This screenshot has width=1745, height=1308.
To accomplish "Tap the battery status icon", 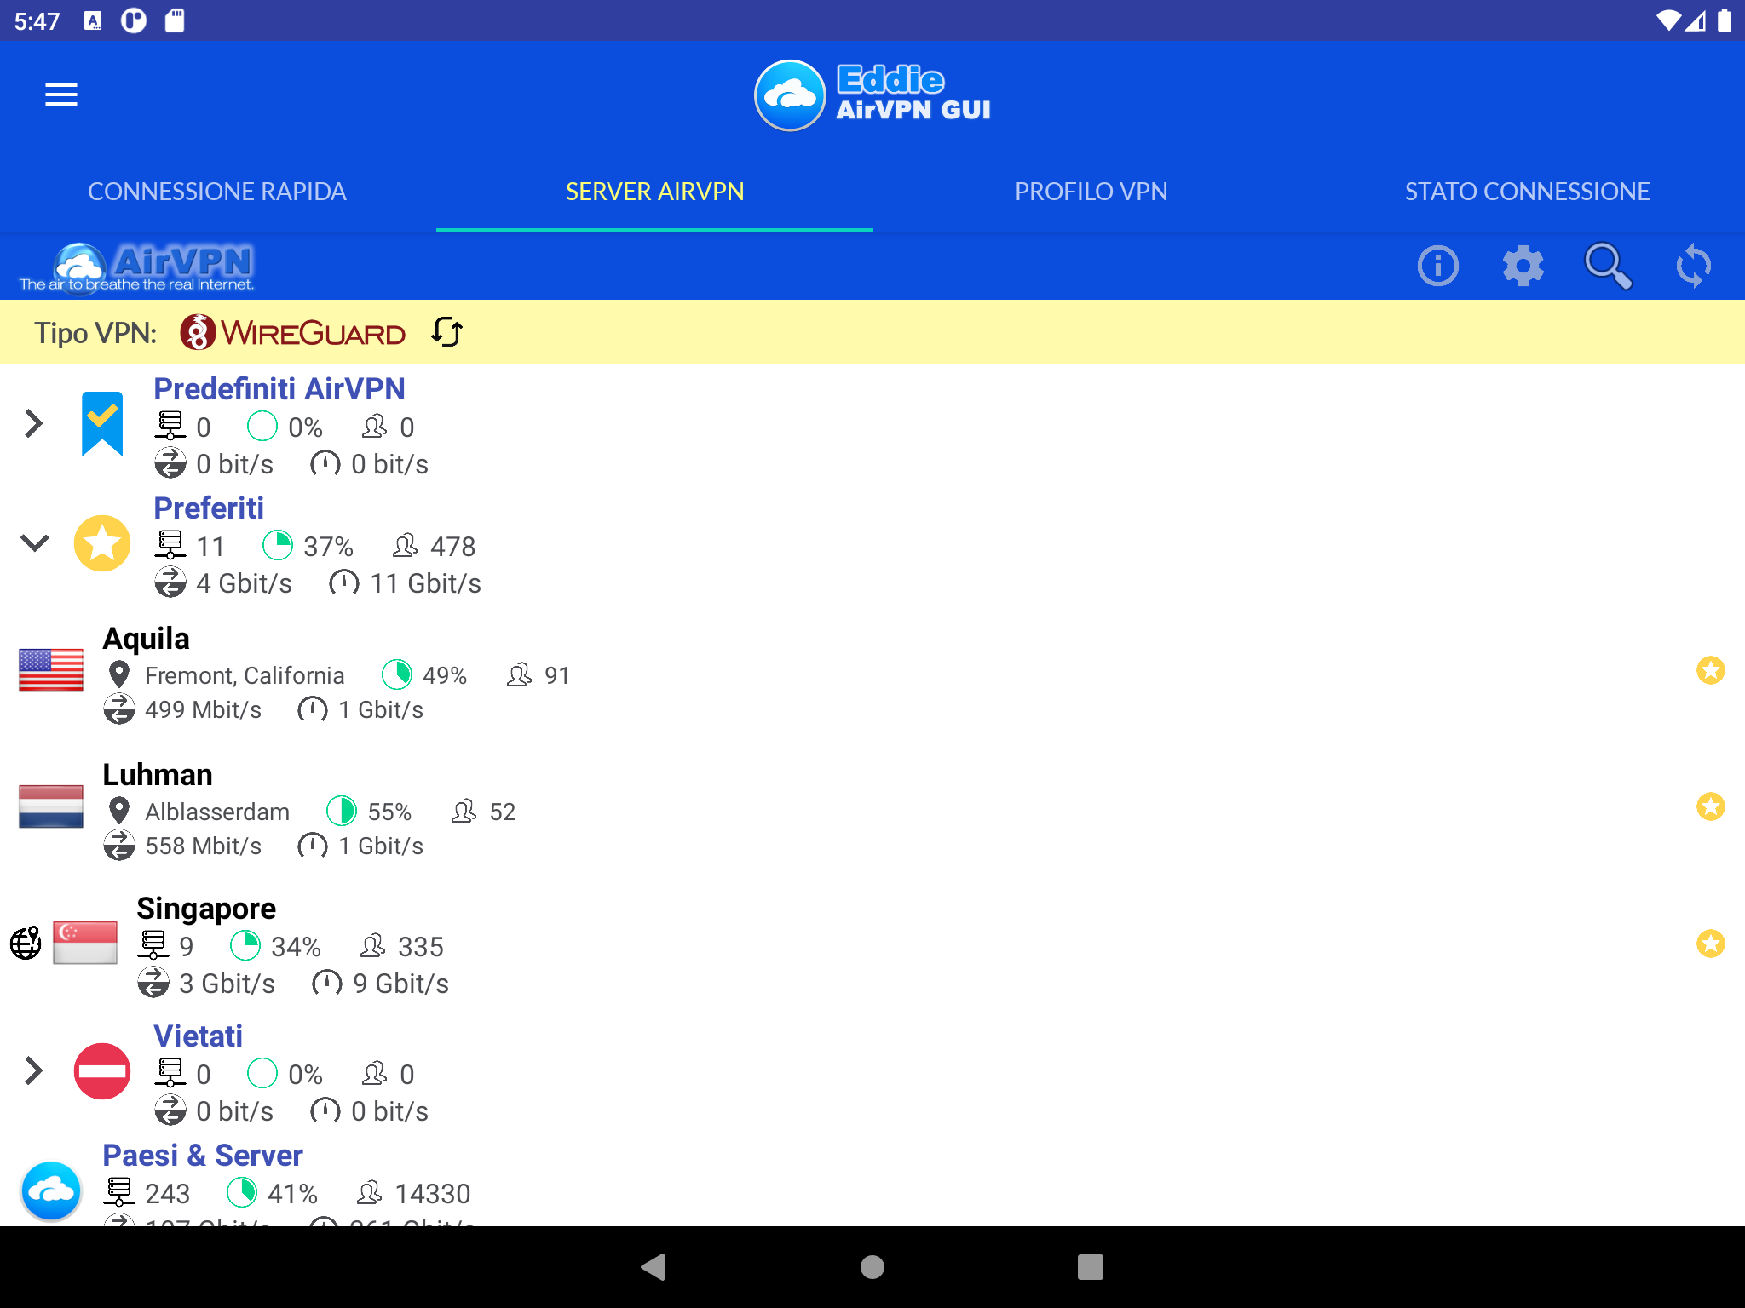I will coord(1725,20).
